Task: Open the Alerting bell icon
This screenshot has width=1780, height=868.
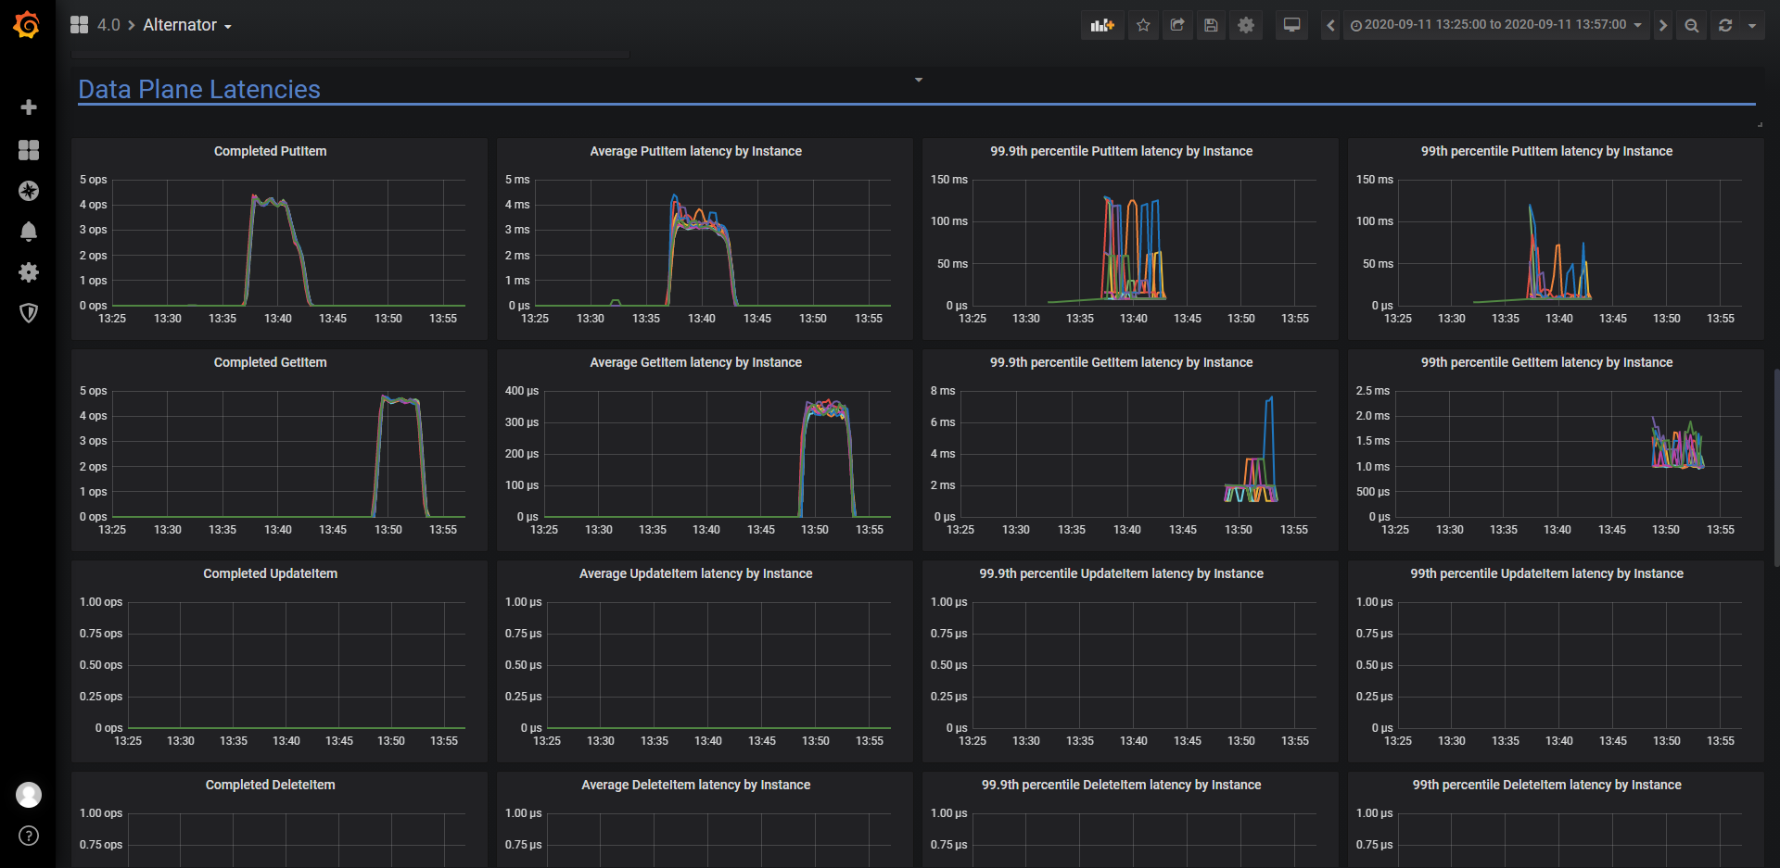Action: coord(29,232)
